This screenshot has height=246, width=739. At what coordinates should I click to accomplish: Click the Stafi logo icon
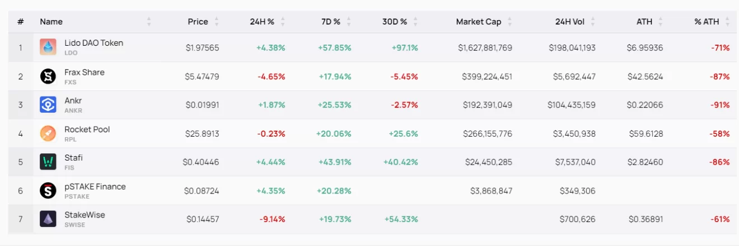click(x=48, y=162)
